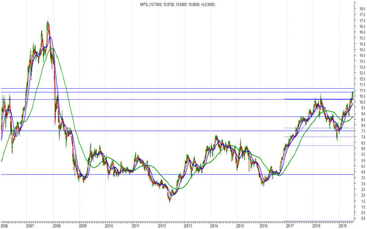Click the 16.0 price axis label
The height and width of the screenshot is (229, 367).
coord(363,32)
